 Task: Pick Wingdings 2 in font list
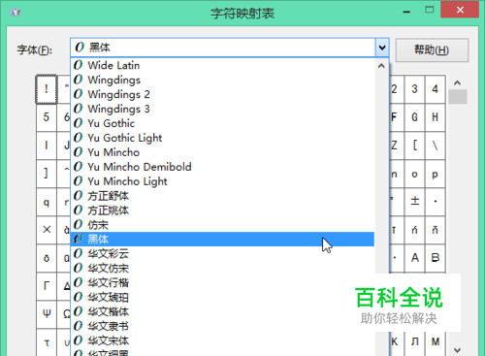point(222,94)
